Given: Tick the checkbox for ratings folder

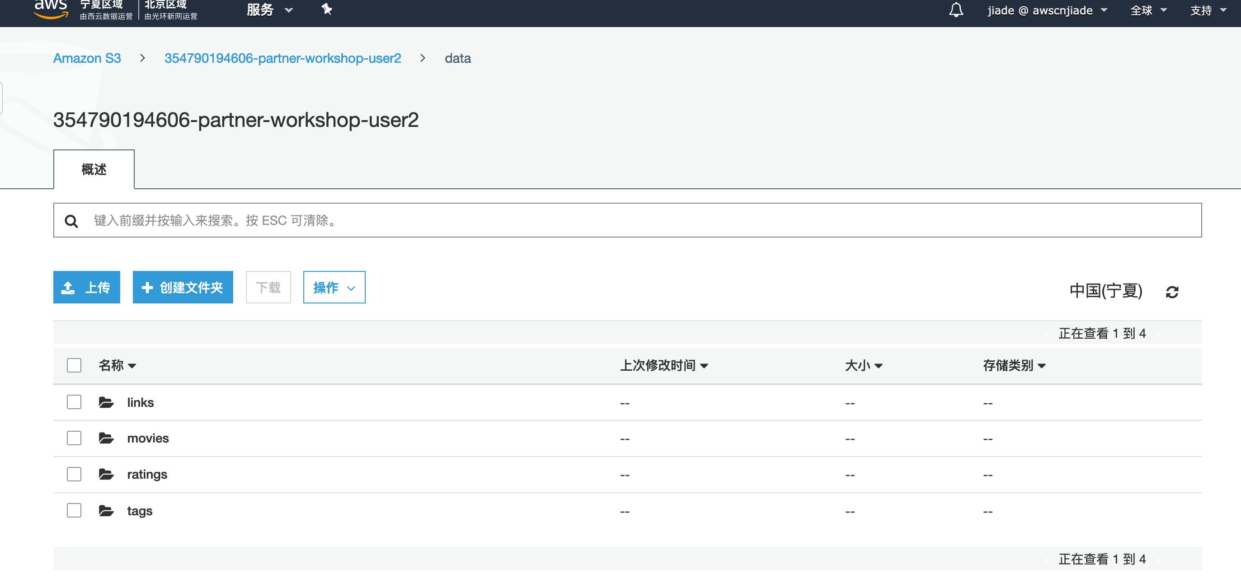Looking at the screenshot, I should point(74,474).
